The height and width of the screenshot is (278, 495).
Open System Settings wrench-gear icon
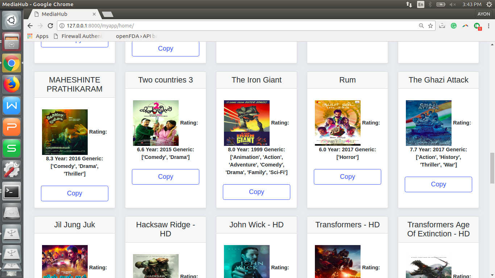click(12, 170)
